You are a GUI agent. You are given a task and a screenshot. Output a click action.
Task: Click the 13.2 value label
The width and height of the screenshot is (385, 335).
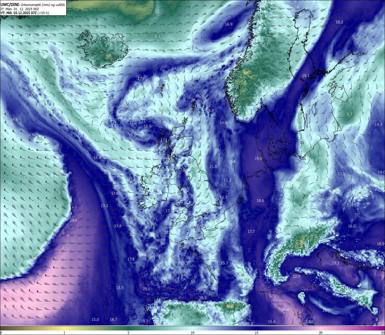click(x=104, y=206)
